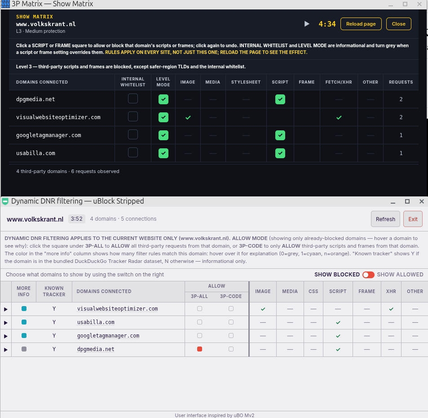Image resolution: width=428 pixels, height=418 pixels.
Task: Check the 3P-CODE box for googletagmanager.com
Action: (x=231, y=335)
